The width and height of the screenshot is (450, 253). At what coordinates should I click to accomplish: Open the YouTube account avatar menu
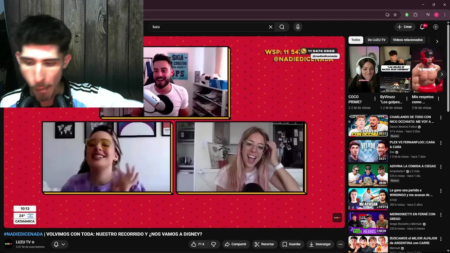pyautogui.click(x=436, y=27)
